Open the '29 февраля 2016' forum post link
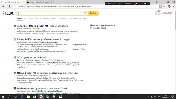Image resolution: width=176 pixels, height=99 pixels. coord(79,45)
